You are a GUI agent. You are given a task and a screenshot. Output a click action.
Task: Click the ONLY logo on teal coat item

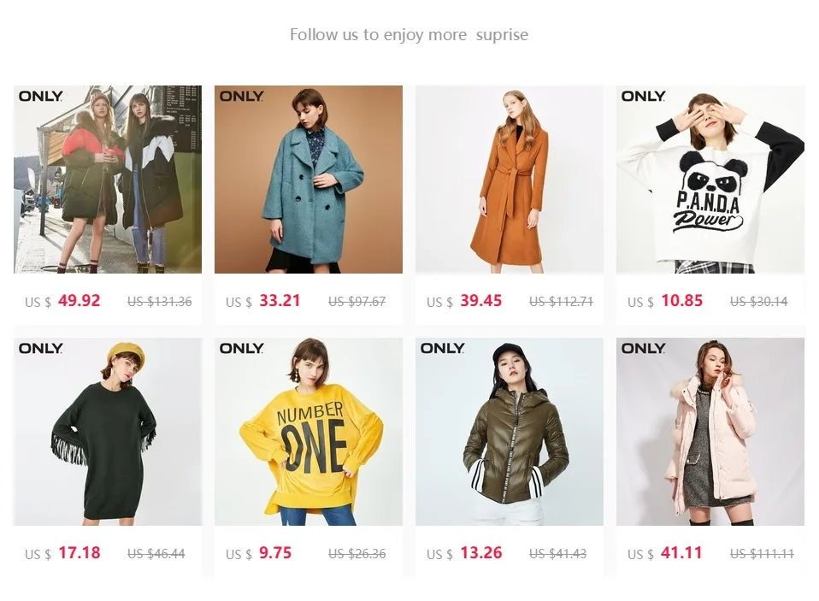click(x=241, y=96)
